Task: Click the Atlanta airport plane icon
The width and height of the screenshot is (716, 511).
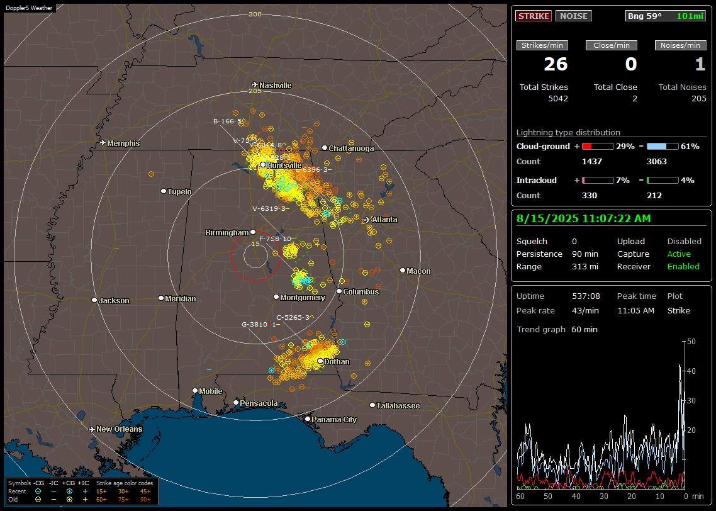Action: (367, 220)
